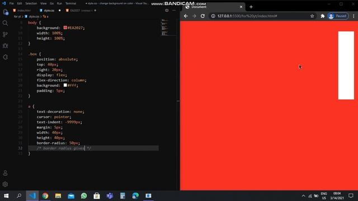Image resolution: width=358 pixels, height=201 pixels.
Task: Click the 'position: absolute;' code line
Action: [57, 59]
